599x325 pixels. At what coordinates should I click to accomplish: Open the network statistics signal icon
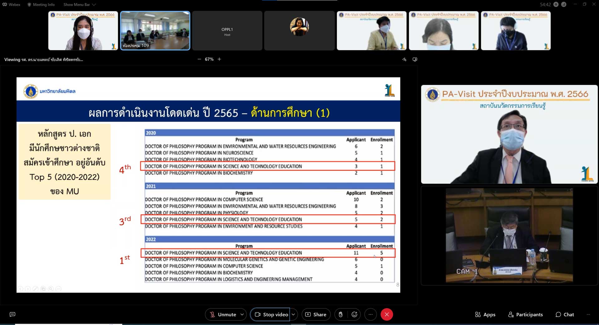point(564,4)
